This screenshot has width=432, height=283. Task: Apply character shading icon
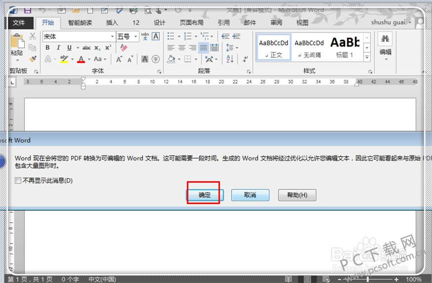click(145, 59)
